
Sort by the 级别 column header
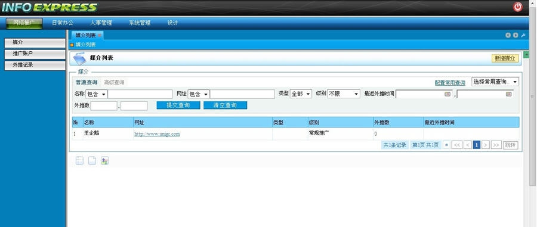[x=341, y=122]
